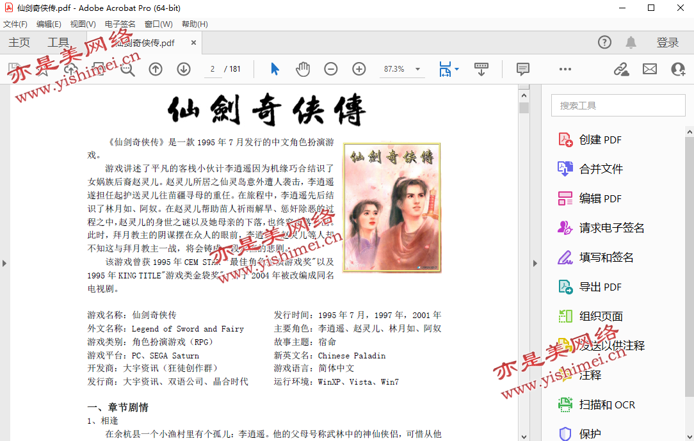
Task: Zoom in with the plus icon
Action: coord(359,69)
